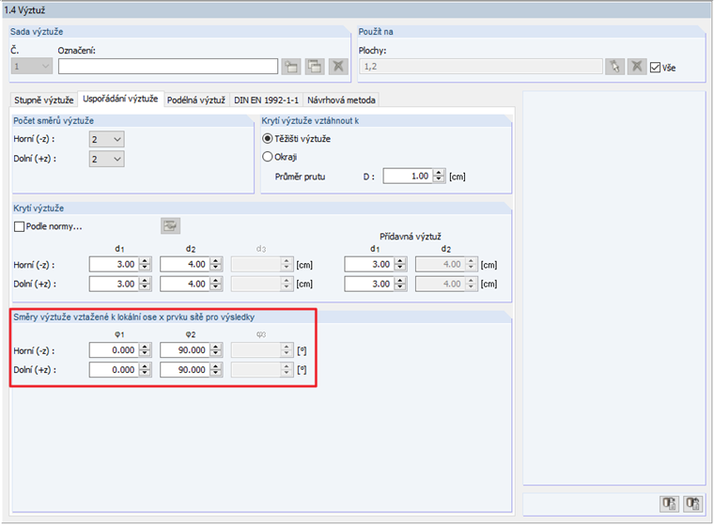Image resolution: width=714 pixels, height=525 pixels.
Task: Click the Dolní φ1 angle spinner
Action: (145, 370)
